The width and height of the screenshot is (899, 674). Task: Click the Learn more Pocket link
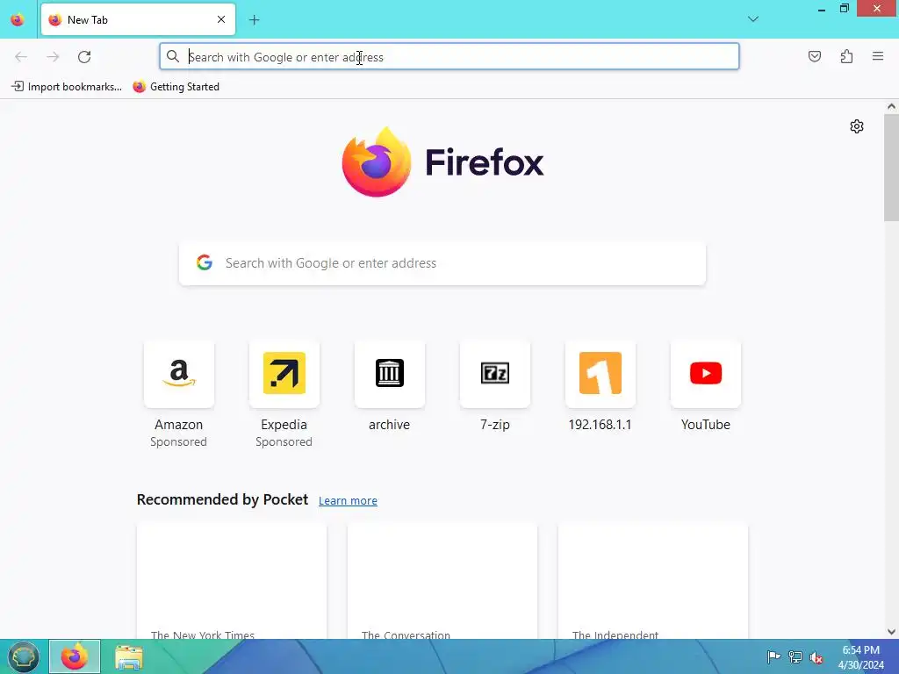pos(348,501)
